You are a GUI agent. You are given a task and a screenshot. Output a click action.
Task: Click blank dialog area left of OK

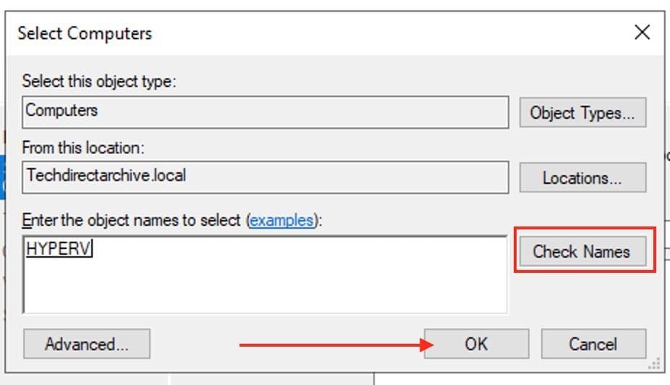(x=195, y=344)
